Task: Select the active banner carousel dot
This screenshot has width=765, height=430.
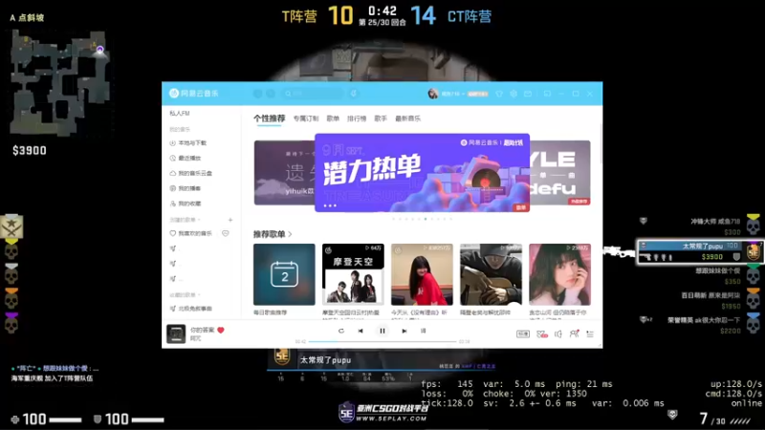Action: [426, 219]
